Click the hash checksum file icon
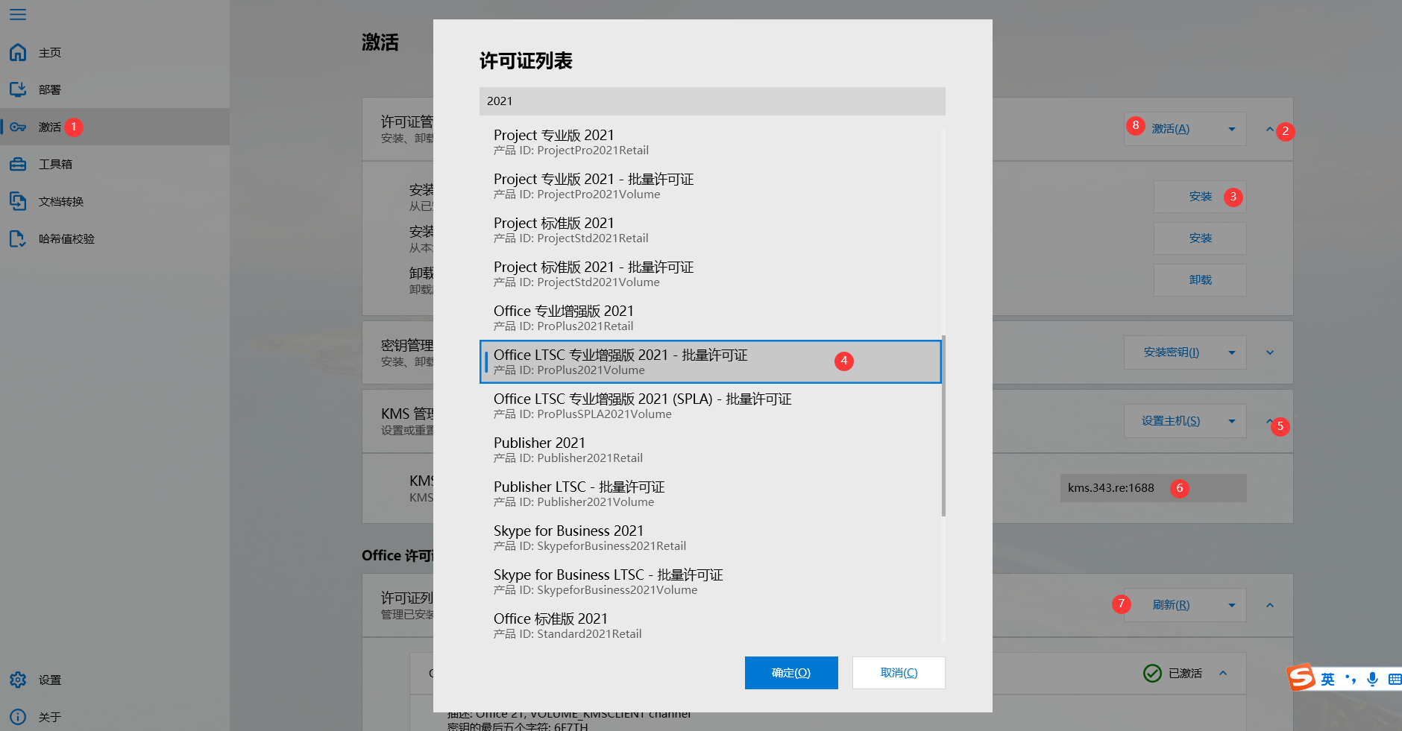 pos(18,238)
